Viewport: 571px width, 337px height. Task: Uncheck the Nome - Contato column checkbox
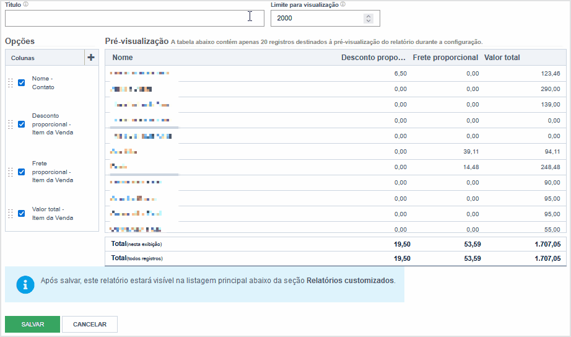click(22, 83)
